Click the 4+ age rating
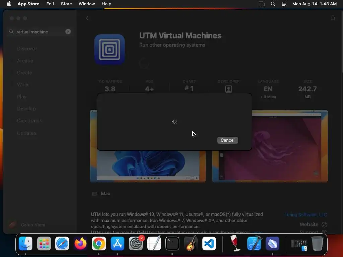343x257 pixels. point(149,89)
